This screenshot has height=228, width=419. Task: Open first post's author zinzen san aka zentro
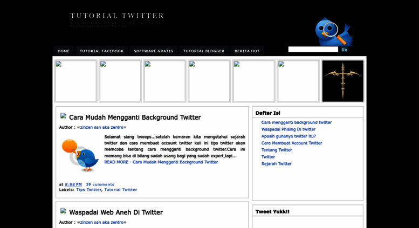point(102,127)
